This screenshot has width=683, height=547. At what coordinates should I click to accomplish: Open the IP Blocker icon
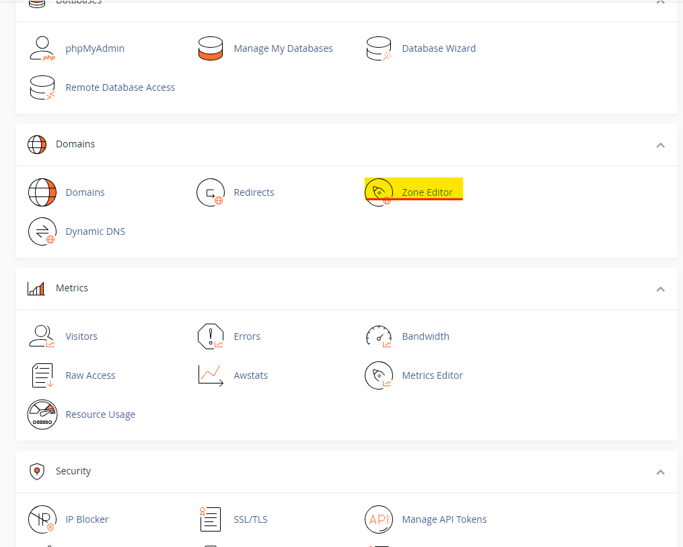42,519
